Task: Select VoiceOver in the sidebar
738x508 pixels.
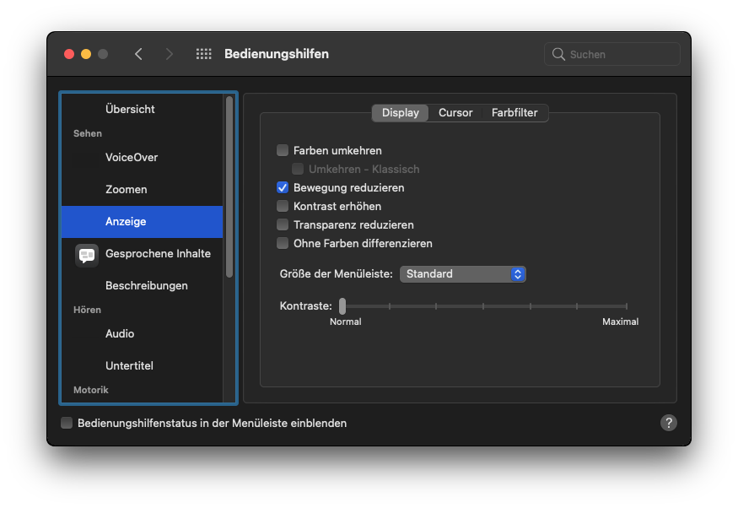Action: 132,158
